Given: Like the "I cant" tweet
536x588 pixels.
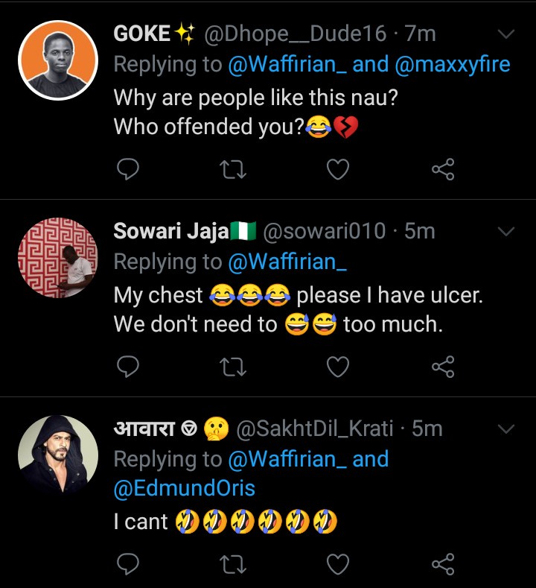Looking at the screenshot, I should click(339, 563).
